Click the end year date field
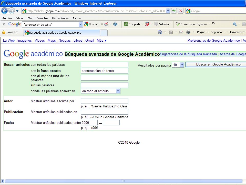 (x=111, y=123)
